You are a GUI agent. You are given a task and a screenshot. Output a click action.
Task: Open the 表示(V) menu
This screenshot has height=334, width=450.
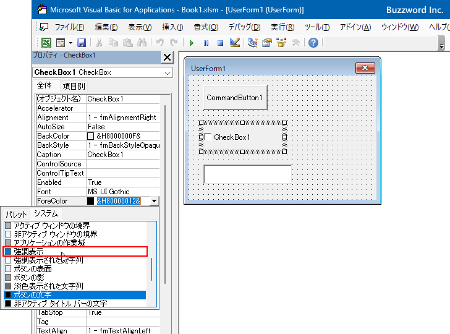[x=140, y=27]
